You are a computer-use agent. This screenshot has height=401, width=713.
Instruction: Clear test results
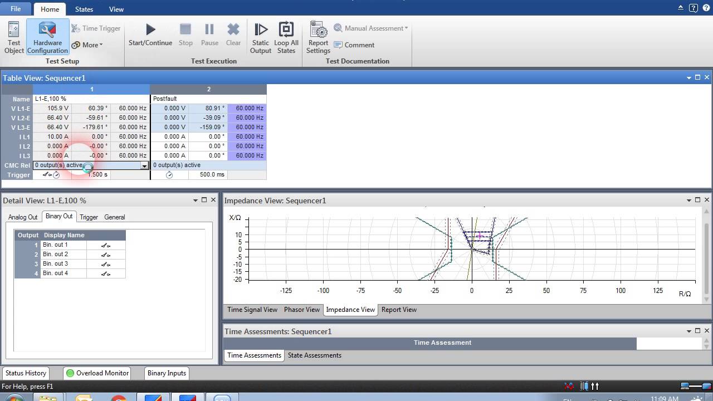click(x=233, y=35)
